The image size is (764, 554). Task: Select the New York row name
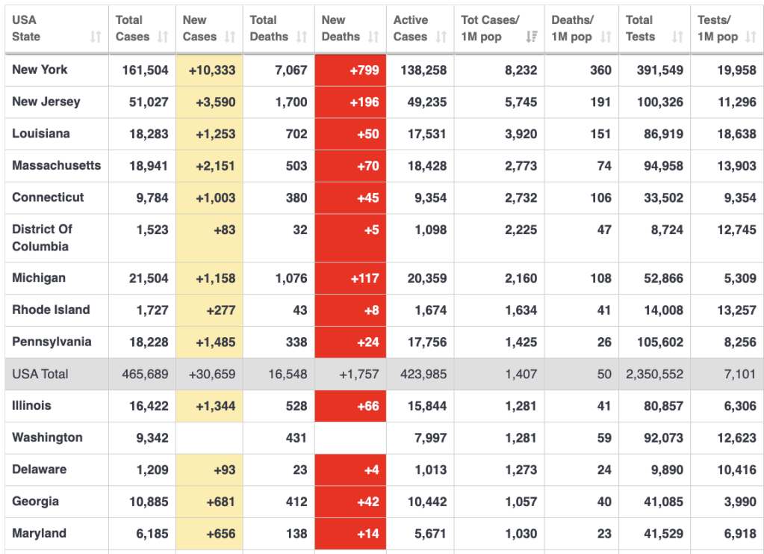coord(40,70)
